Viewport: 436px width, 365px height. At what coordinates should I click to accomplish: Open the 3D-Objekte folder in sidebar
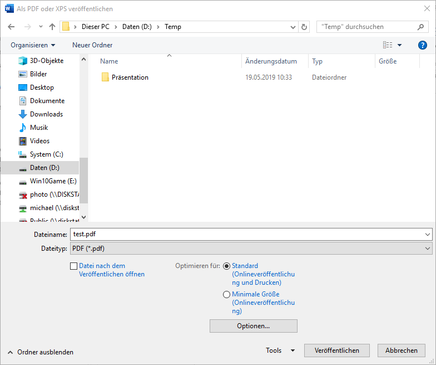pyautogui.click(x=46, y=61)
